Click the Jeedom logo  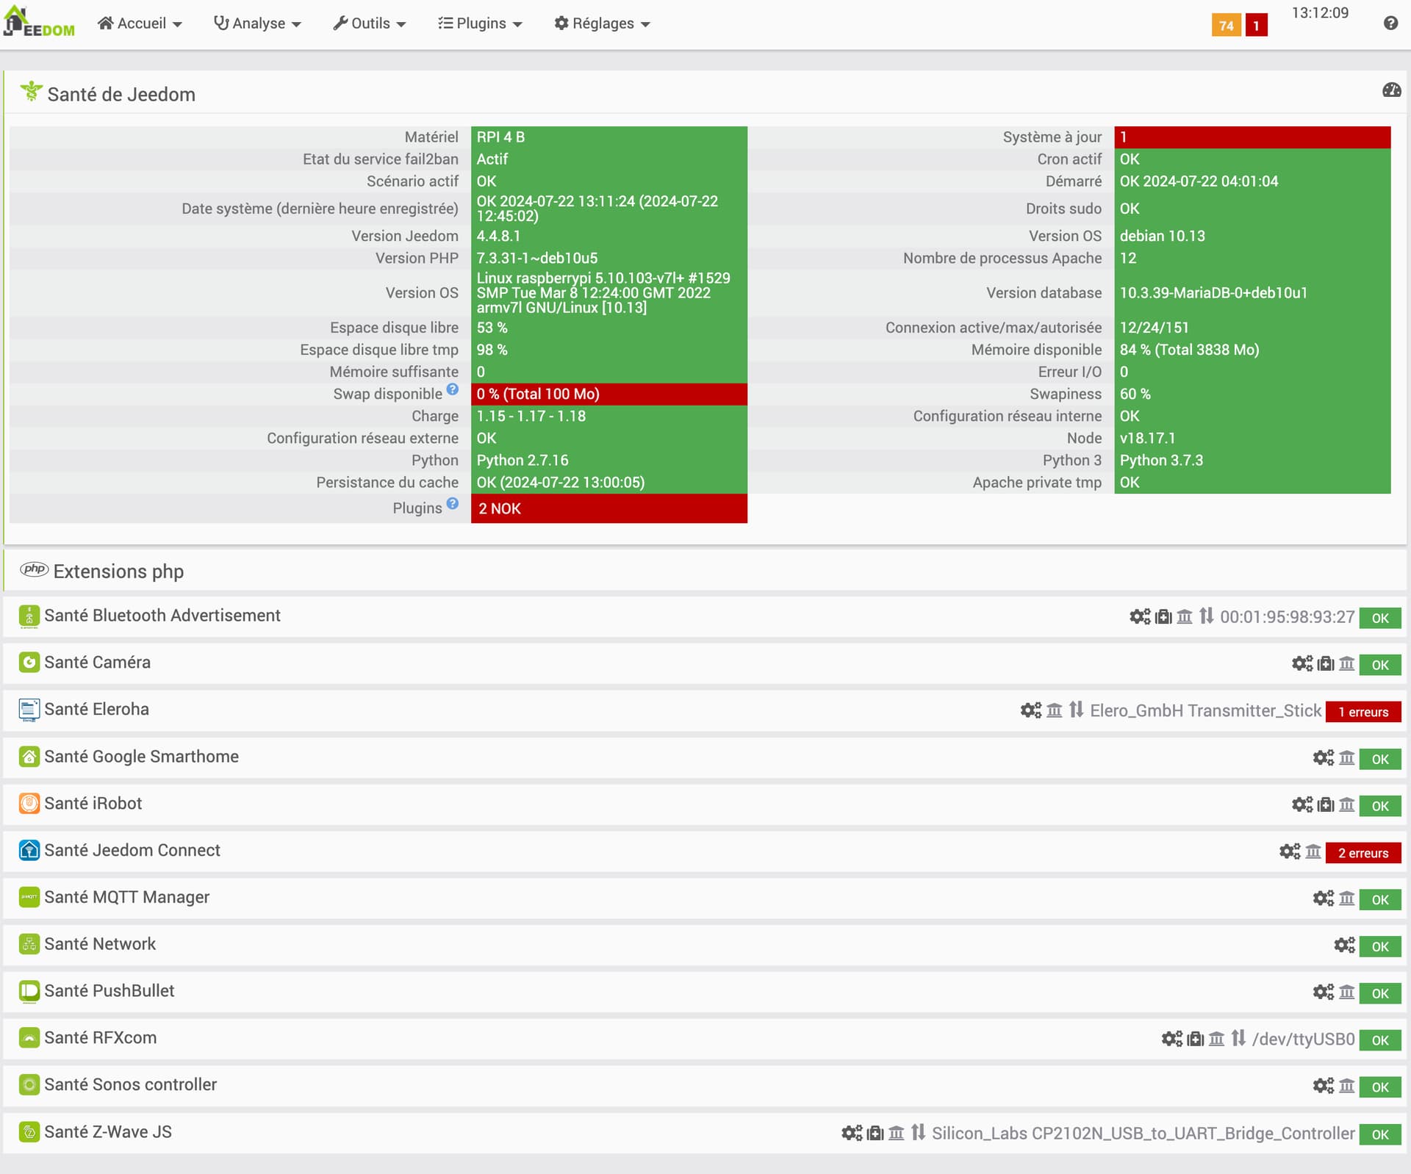point(39,21)
